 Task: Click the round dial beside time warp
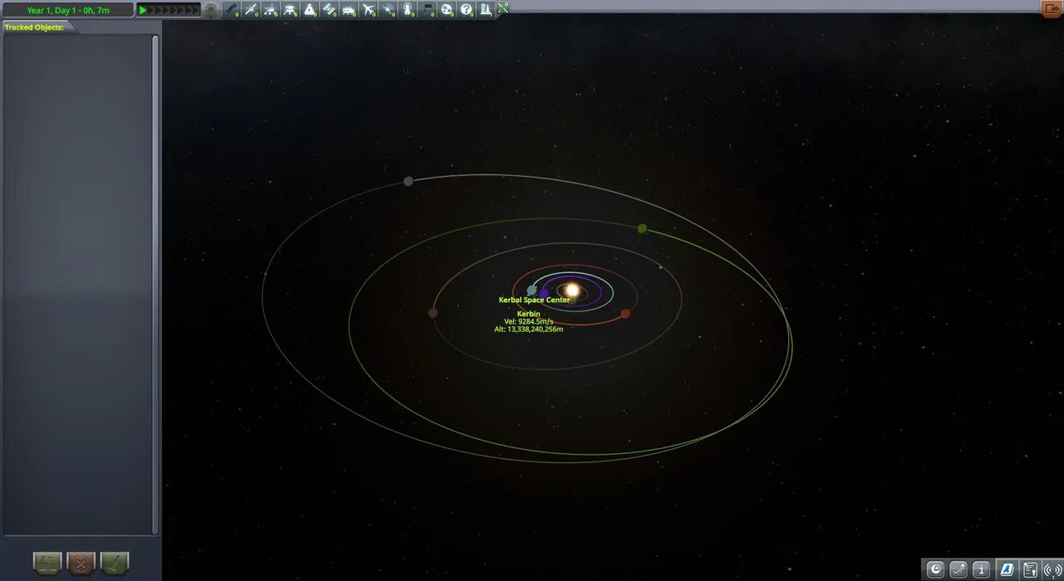click(x=212, y=10)
